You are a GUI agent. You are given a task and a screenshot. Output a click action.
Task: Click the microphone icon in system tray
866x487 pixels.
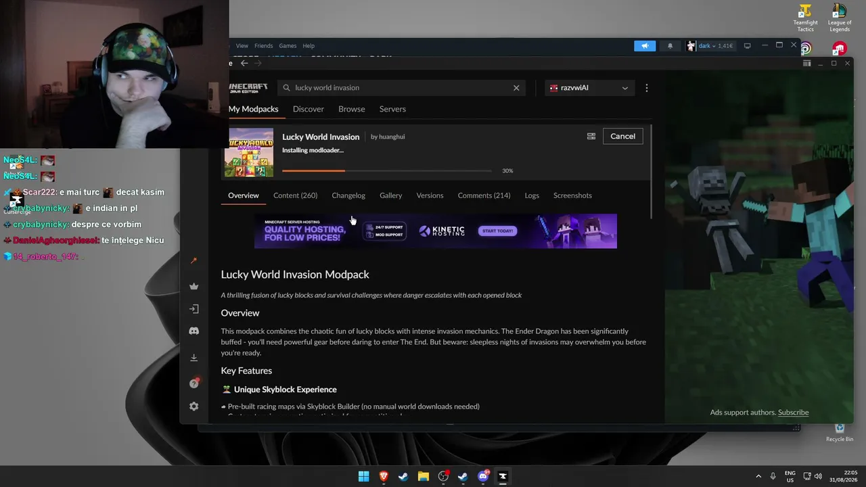click(773, 476)
